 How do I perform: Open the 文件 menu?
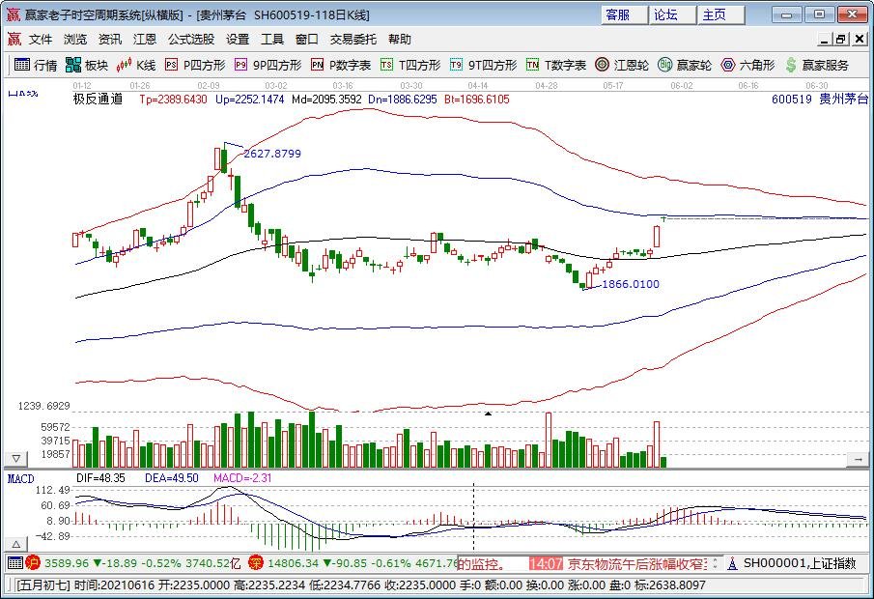point(41,39)
